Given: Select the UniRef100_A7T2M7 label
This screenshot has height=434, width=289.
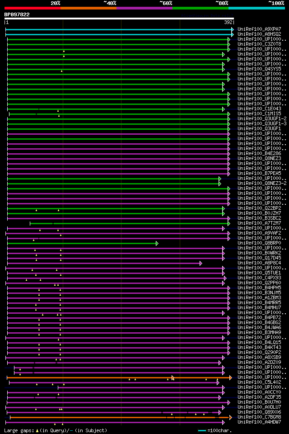Looking at the screenshot, I should 259,223.
